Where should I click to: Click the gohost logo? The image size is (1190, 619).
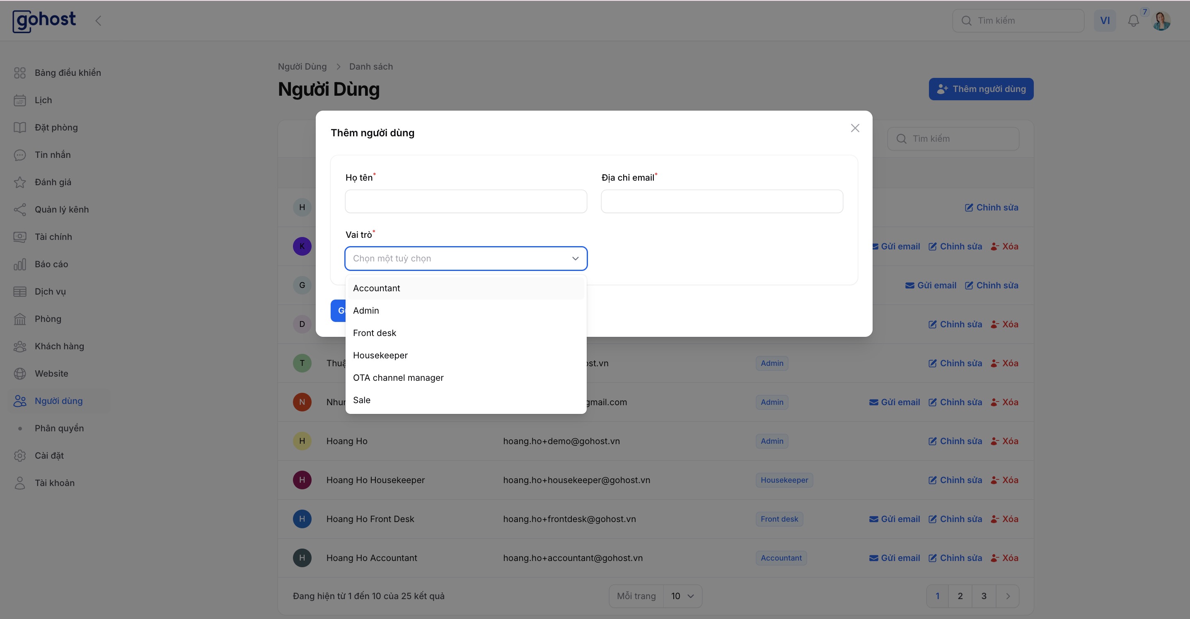(x=44, y=21)
